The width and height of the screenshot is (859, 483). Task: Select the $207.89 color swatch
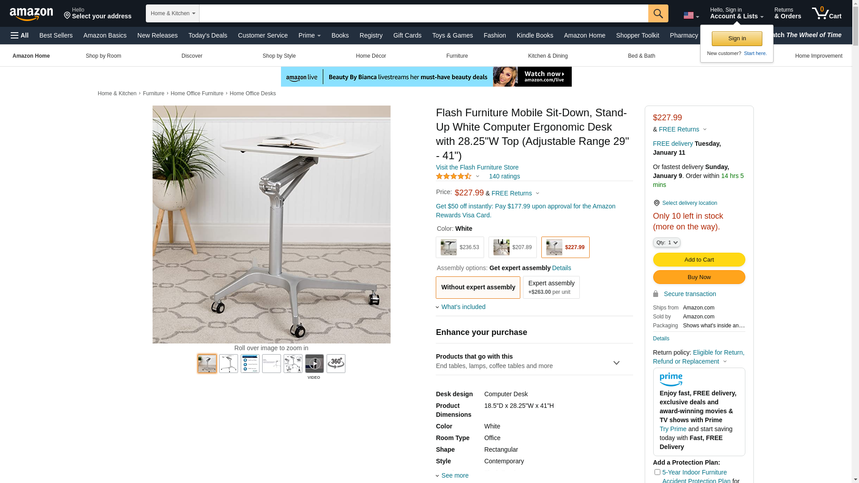click(513, 247)
